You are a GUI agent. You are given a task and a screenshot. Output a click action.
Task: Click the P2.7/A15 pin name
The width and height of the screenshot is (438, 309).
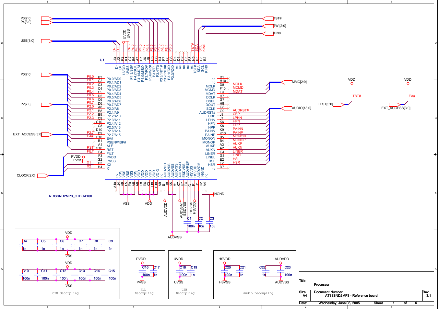[x=113, y=135]
